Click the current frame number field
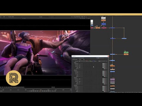142x106 pixels. [x=40, y=91]
